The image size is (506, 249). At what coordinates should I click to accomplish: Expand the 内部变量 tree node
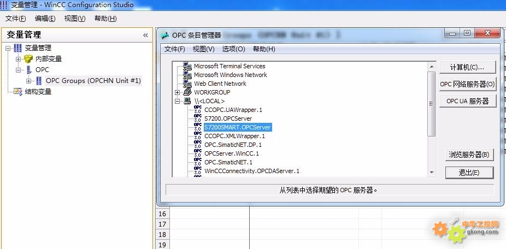coord(18,59)
